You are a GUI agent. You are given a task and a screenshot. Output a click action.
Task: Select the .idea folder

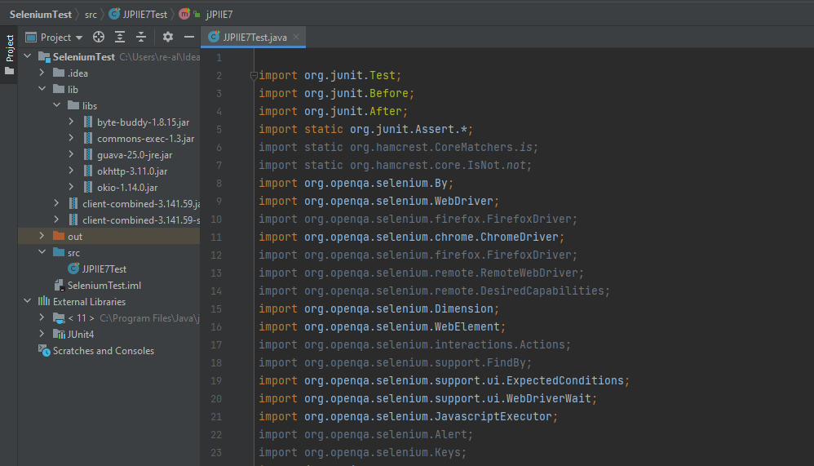(x=77, y=73)
